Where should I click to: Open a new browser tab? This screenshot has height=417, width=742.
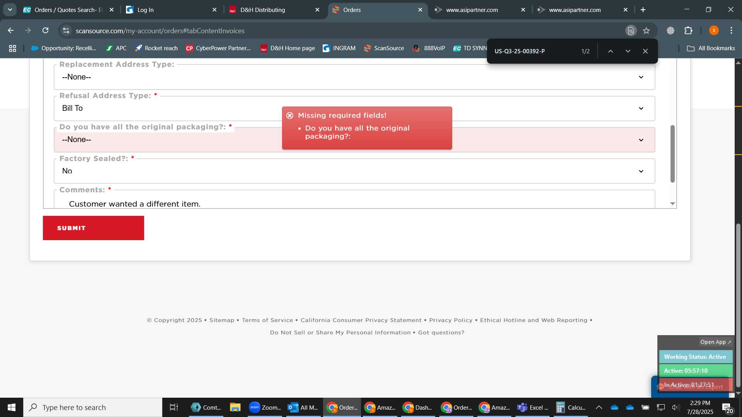tap(643, 10)
